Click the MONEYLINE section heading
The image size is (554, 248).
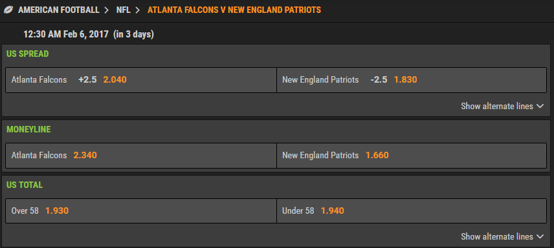point(28,129)
